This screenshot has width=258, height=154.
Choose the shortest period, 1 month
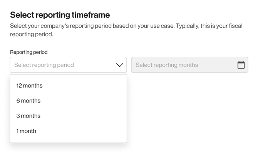click(x=26, y=131)
